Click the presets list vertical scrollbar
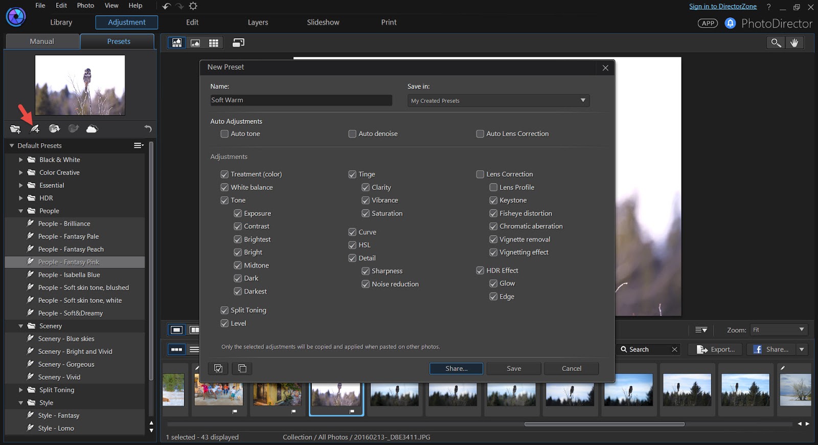The image size is (818, 445). [x=151, y=261]
